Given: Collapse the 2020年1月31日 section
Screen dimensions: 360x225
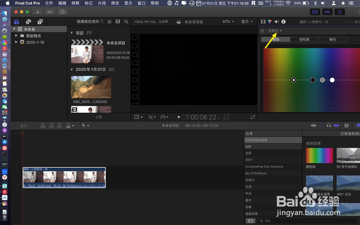Looking at the screenshot, I should (x=72, y=69).
